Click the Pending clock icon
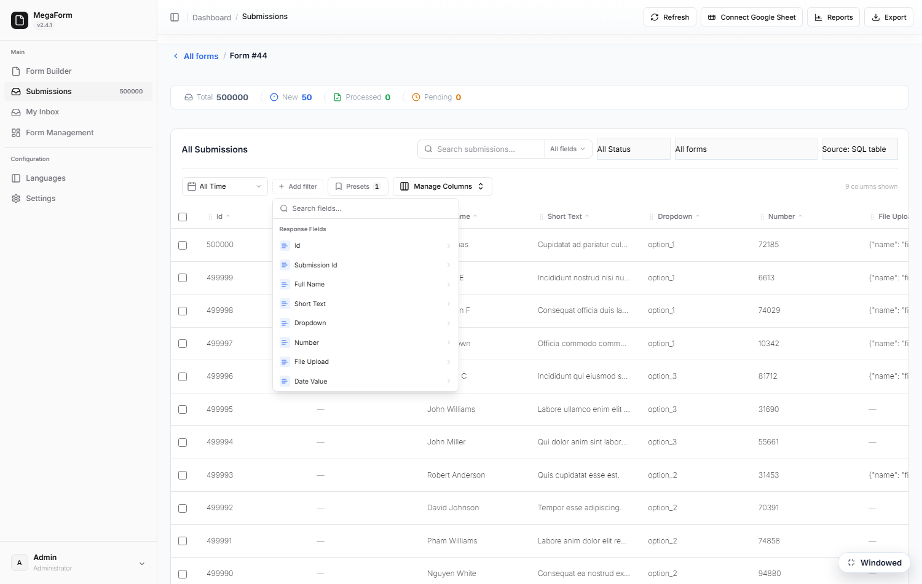 (x=416, y=97)
